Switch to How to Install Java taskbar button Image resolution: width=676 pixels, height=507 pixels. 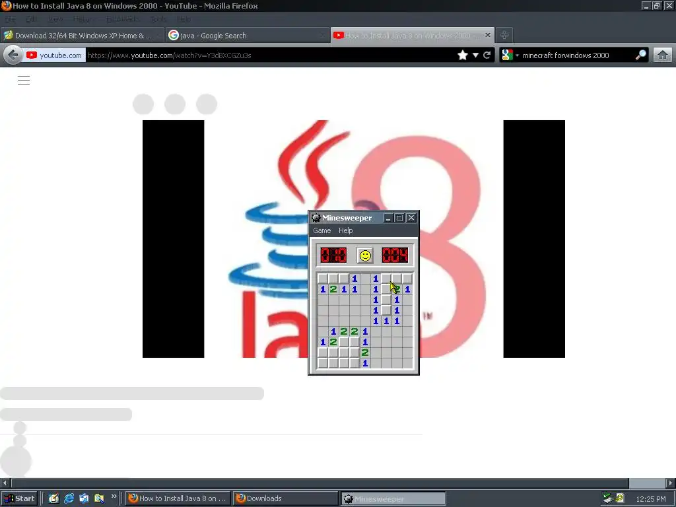coord(178,498)
